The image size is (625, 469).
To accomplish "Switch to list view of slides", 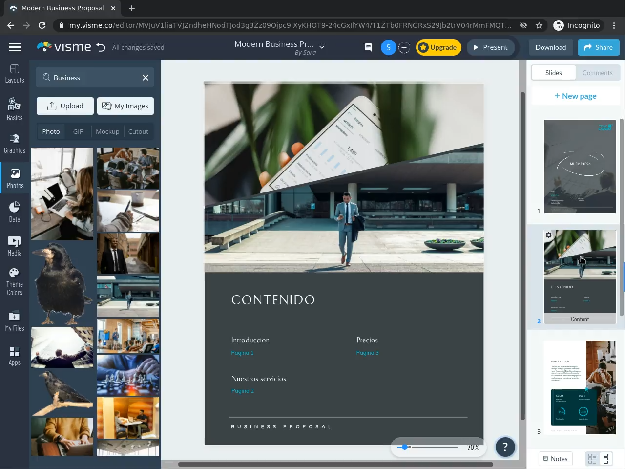I will (606, 459).
